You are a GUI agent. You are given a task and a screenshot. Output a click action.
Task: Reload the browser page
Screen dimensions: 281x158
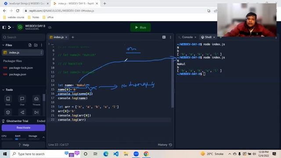18,11
